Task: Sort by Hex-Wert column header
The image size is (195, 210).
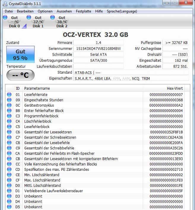Action: click(x=164, y=89)
